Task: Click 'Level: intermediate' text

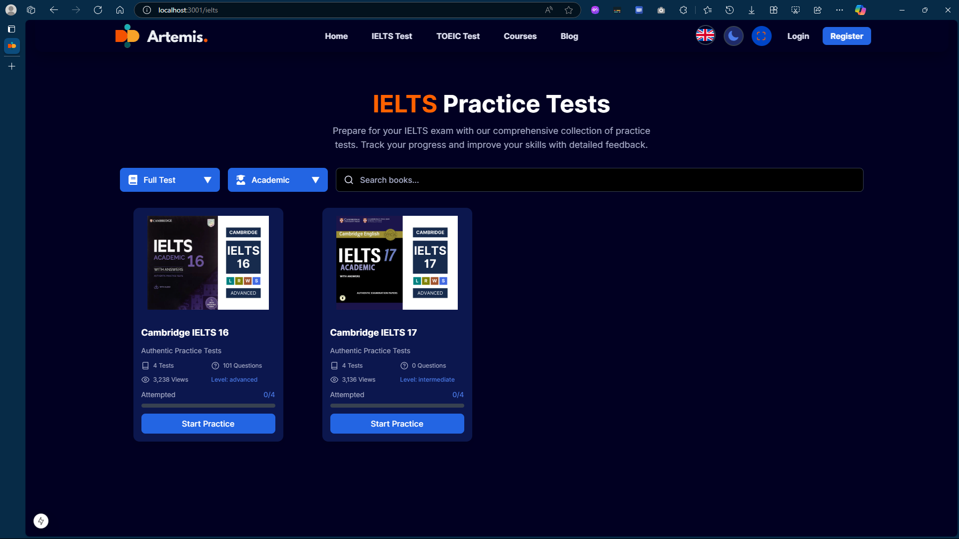Action: pyautogui.click(x=427, y=380)
